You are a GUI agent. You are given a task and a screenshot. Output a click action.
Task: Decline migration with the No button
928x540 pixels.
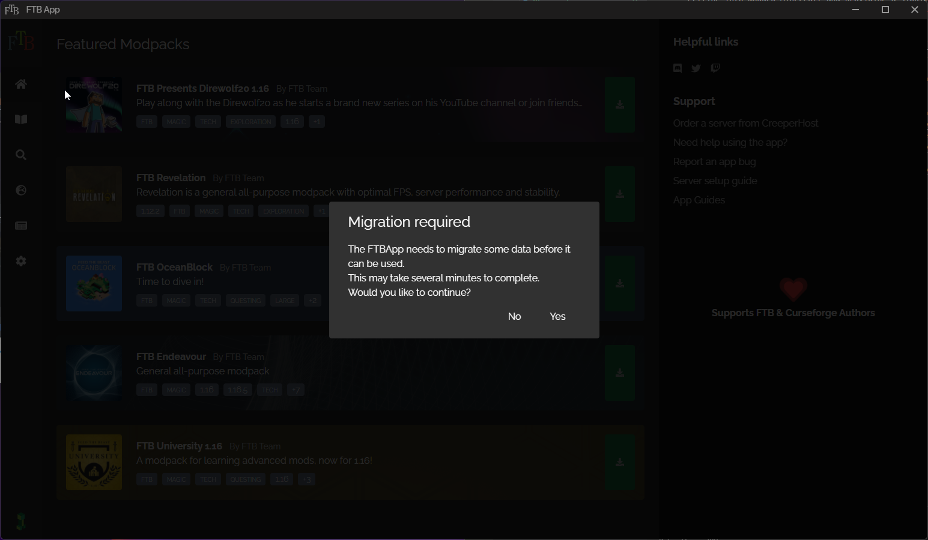tap(514, 316)
